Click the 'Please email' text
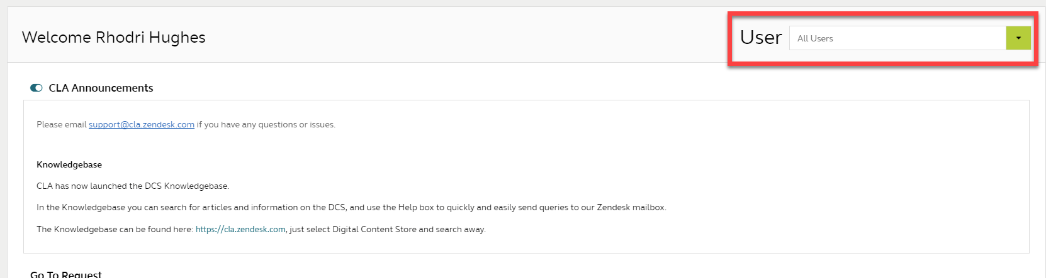 [61, 125]
